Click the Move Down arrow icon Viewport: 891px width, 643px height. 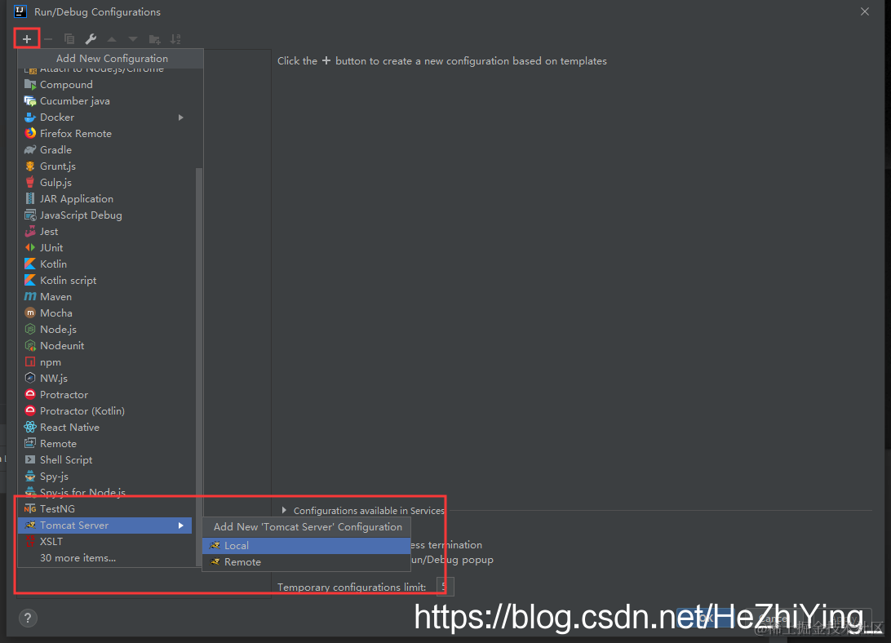coord(133,39)
